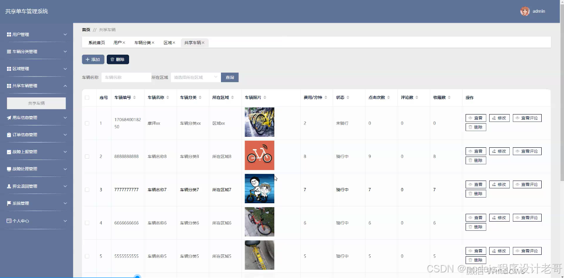Click the 故障处理管理 sidebar icon
564x278 pixels.
(9, 169)
